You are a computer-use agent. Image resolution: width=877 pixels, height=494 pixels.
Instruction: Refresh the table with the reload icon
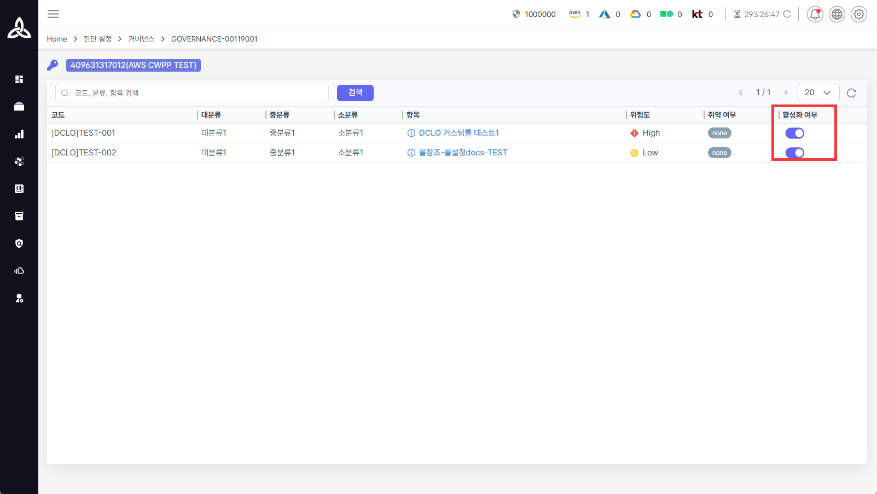tap(851, 93)
